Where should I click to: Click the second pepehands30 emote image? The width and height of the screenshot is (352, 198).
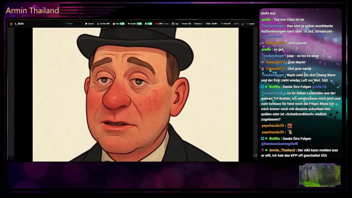pyautogui.click(x=290, y=132)
